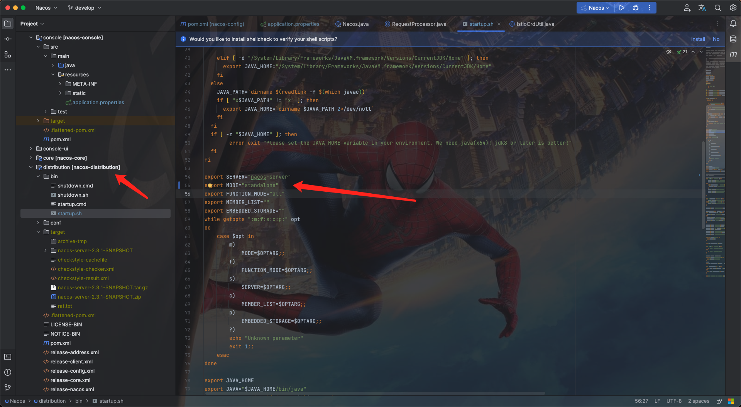Go to line via 56:27 position
Screen dimensions: 741x407
point(641,401)
